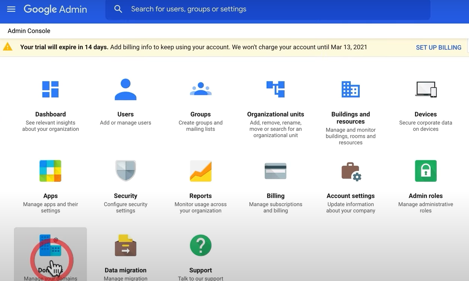Click the Account settings title text
This screenshot has height=281, width=469.
click(x=350, y=196)
